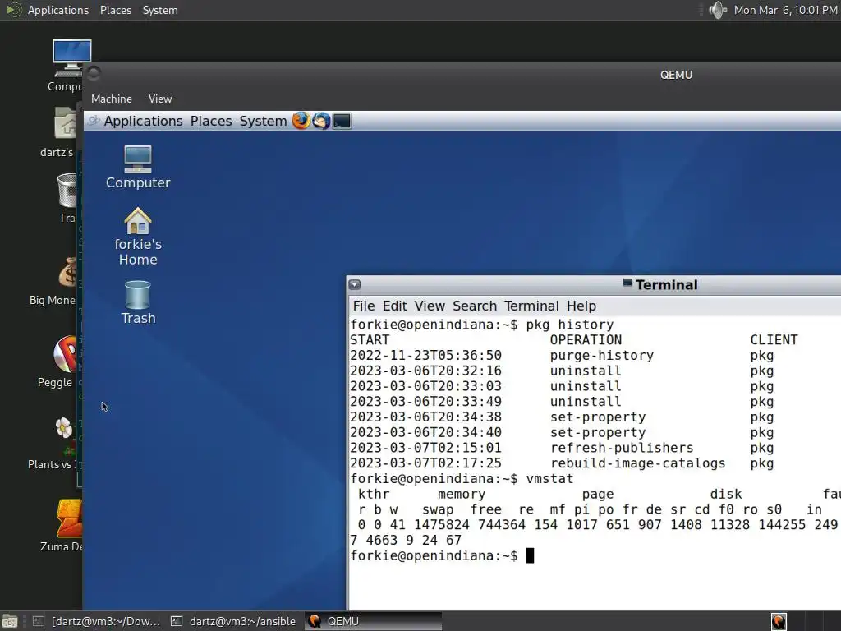
Task: Select the Peggle desktop icon
Action: click(x=60, y=362)
